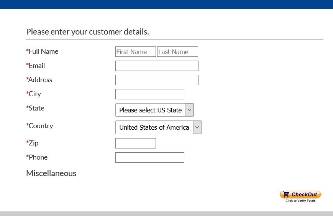Image resolution: width=333 pixels, height=216 pixels.
Task: Click the 'Click to Verify Totals' text
Action: (300, 201)
